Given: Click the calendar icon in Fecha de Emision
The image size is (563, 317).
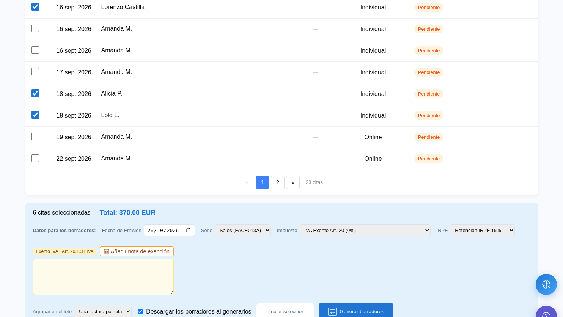Looking at the screenshot, I should pos(189,231).
